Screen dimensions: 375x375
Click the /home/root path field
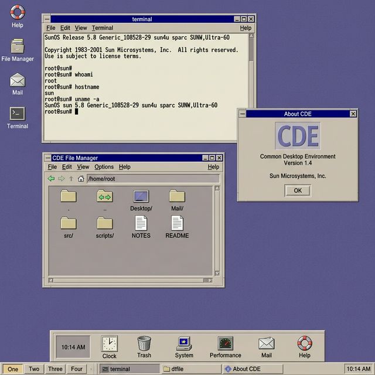point(153,179)
